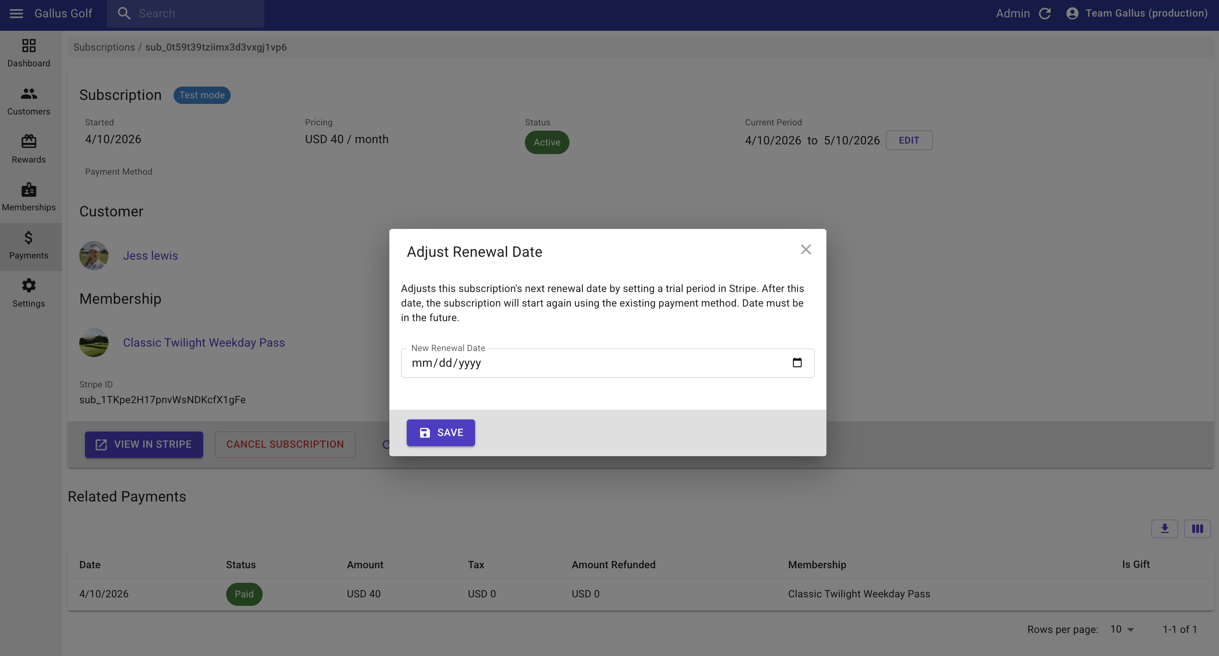Open the Team Gallus account icon
Image resolution: width=1219 pixels, height=656 pixels.
(x=1072, y=13)
